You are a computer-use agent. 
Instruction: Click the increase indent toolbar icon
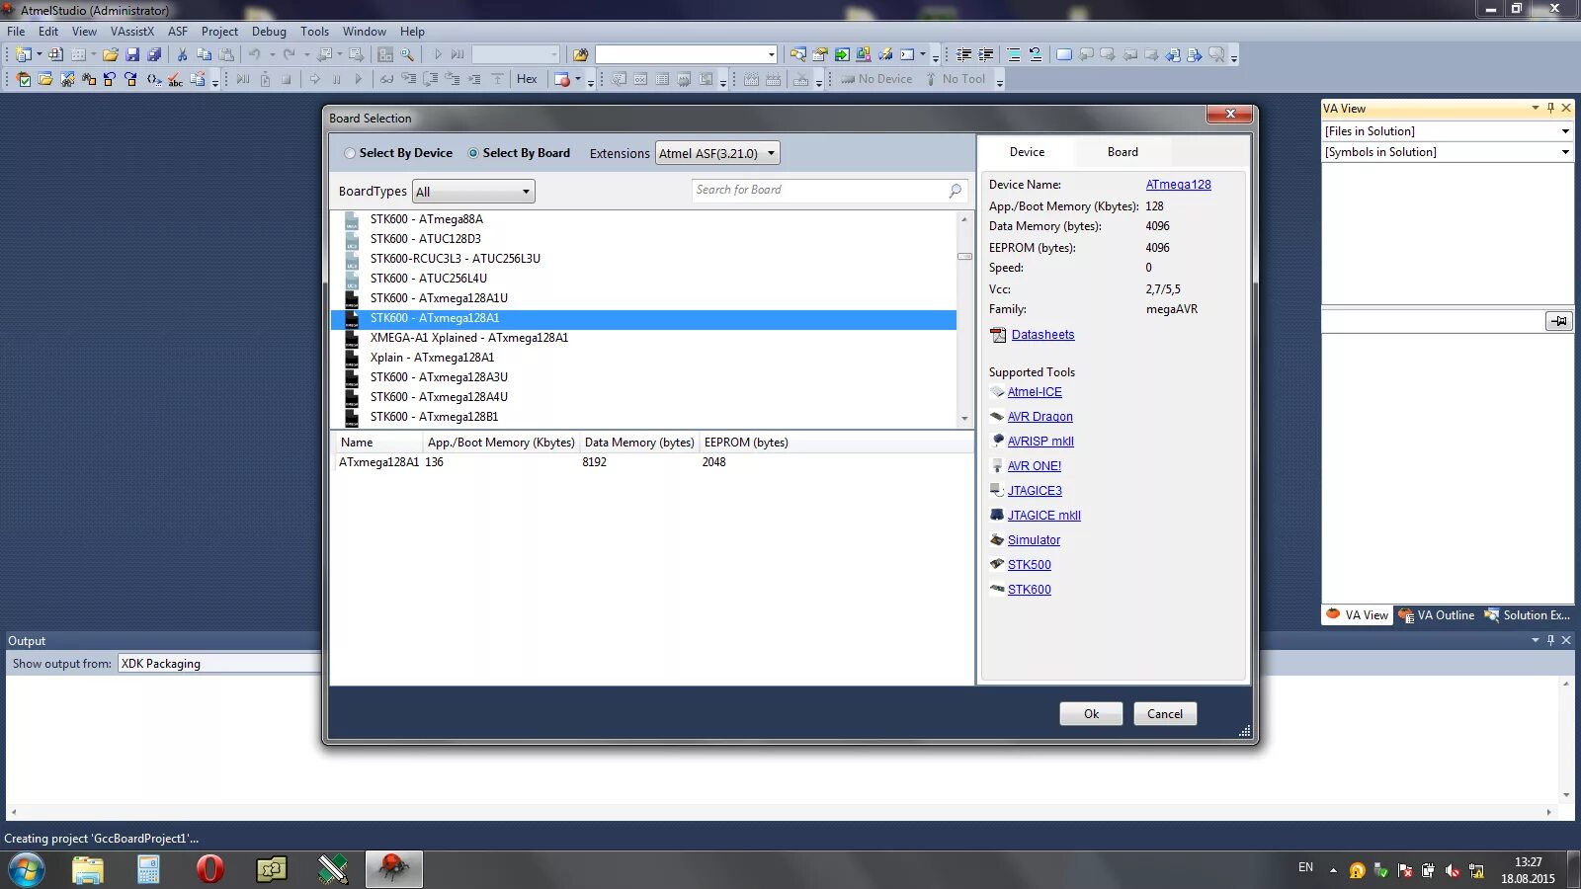pos(986,55)
